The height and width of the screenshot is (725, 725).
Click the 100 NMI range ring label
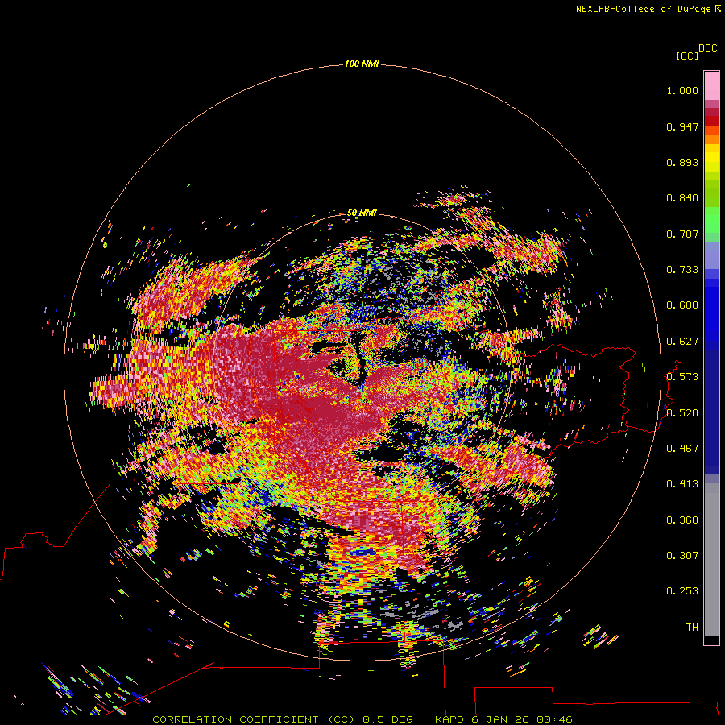(x=362, y=64)
